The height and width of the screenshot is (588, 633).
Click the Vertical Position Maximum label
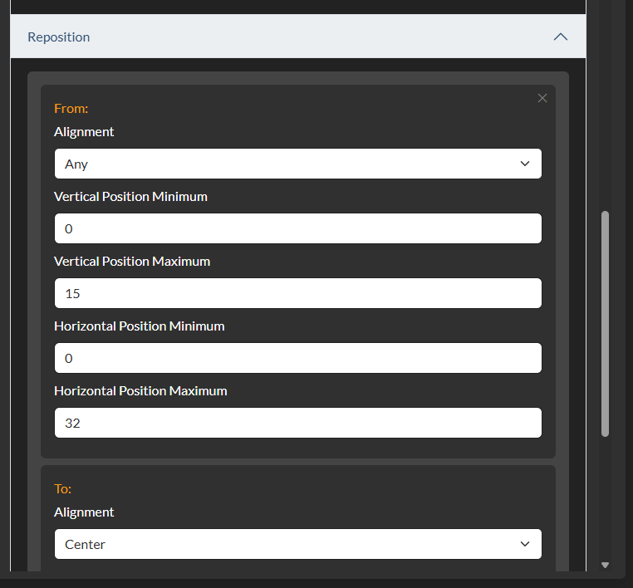click(132, 262)
